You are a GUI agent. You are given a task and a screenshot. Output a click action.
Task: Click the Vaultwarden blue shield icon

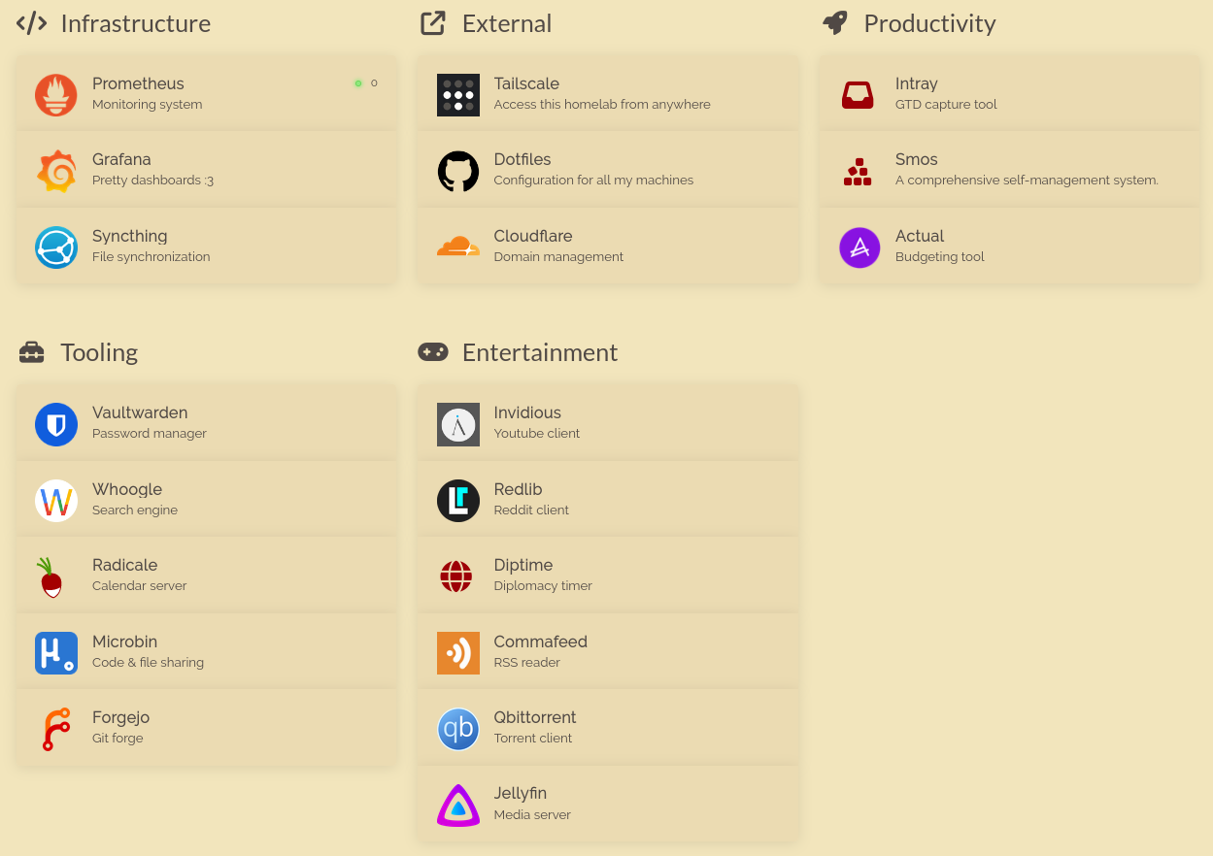click(x=56, y=424)
